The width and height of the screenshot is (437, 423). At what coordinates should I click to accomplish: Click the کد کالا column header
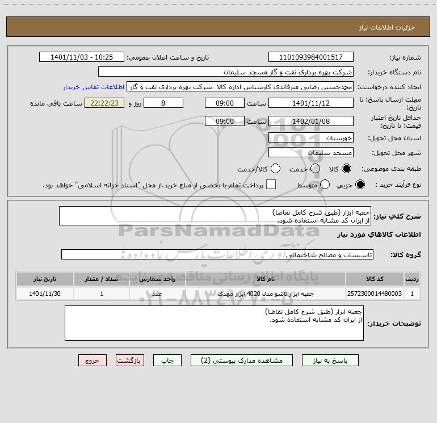pyautogui.click(x=375, y=279)
